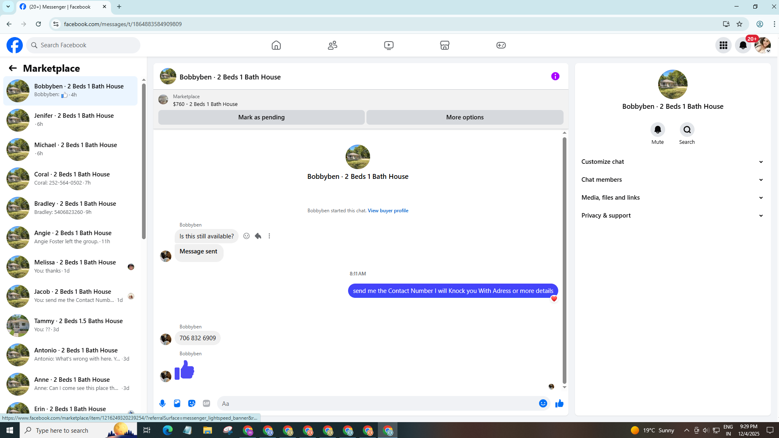Click the conversation list scrollbar

(x=144, y=161)
